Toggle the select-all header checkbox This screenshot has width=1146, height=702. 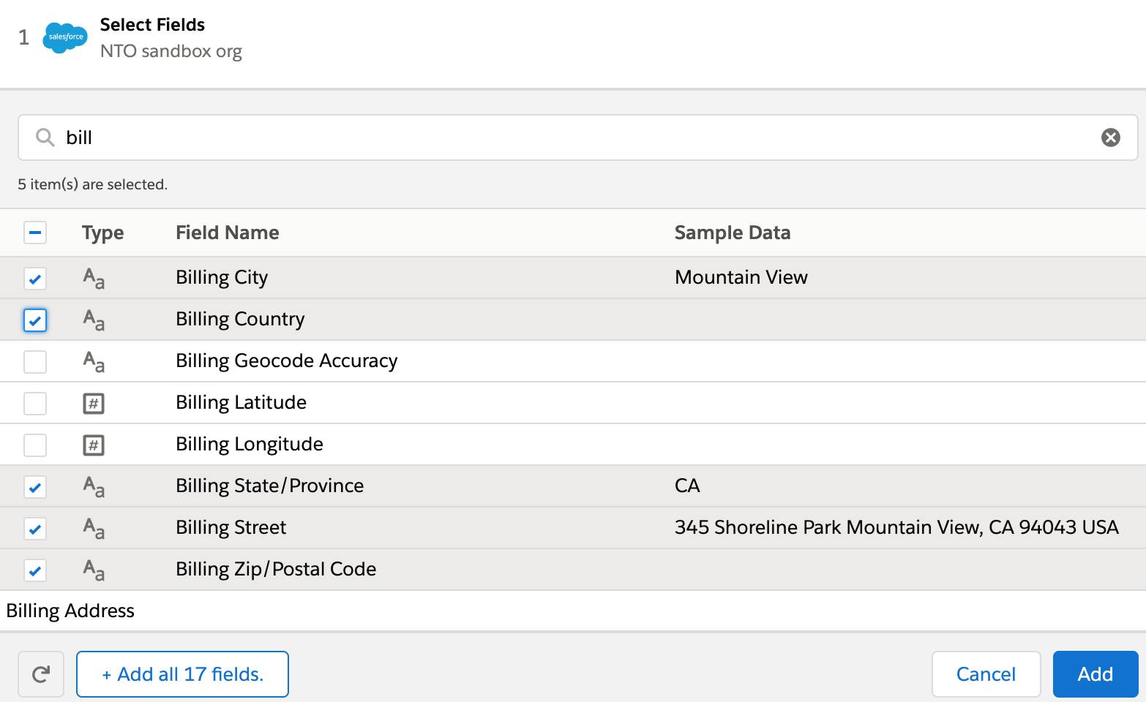point(35,233)
